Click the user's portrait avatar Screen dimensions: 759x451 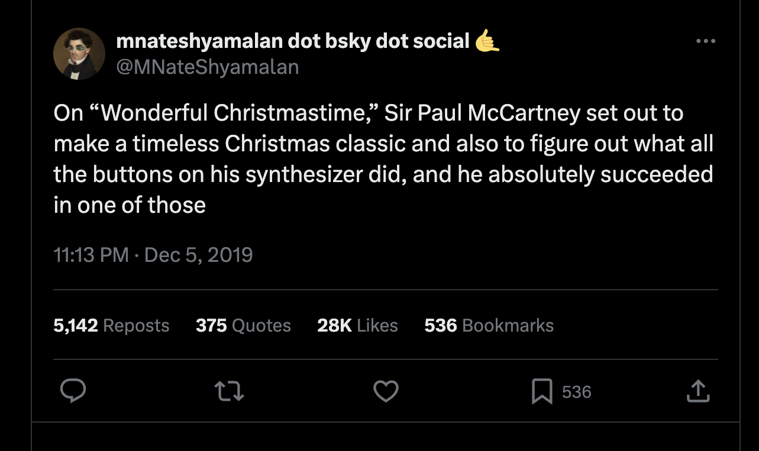79,54
